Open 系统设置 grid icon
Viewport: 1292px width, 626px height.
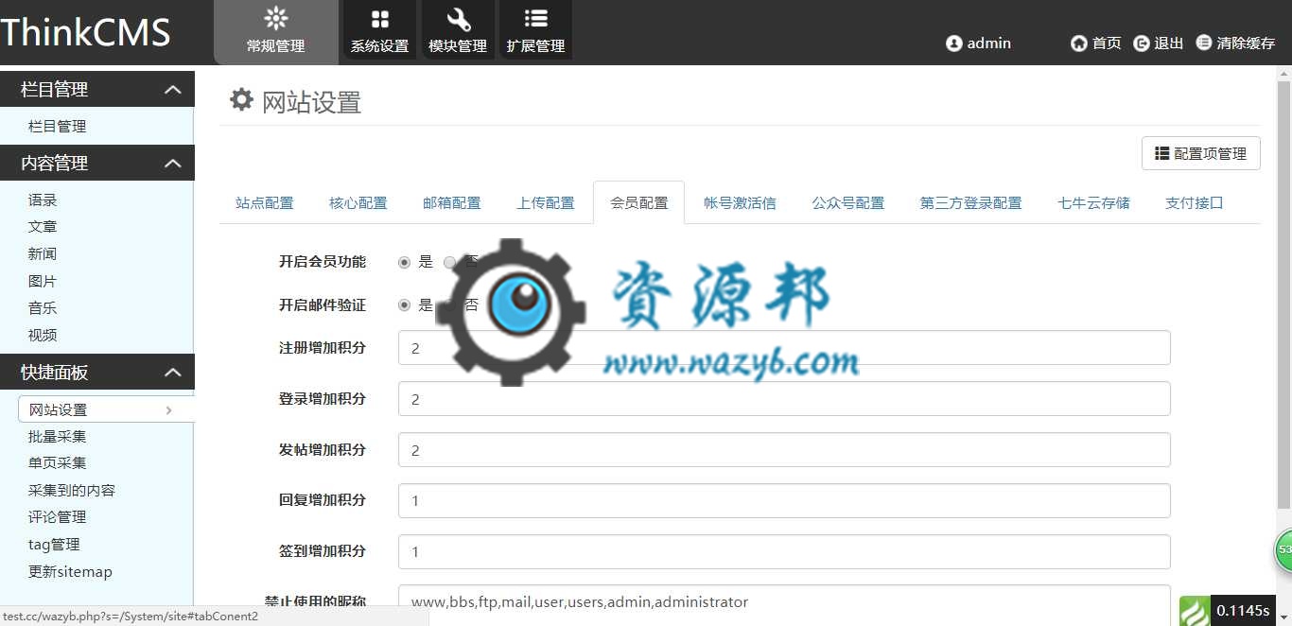[x=380, y=20]
